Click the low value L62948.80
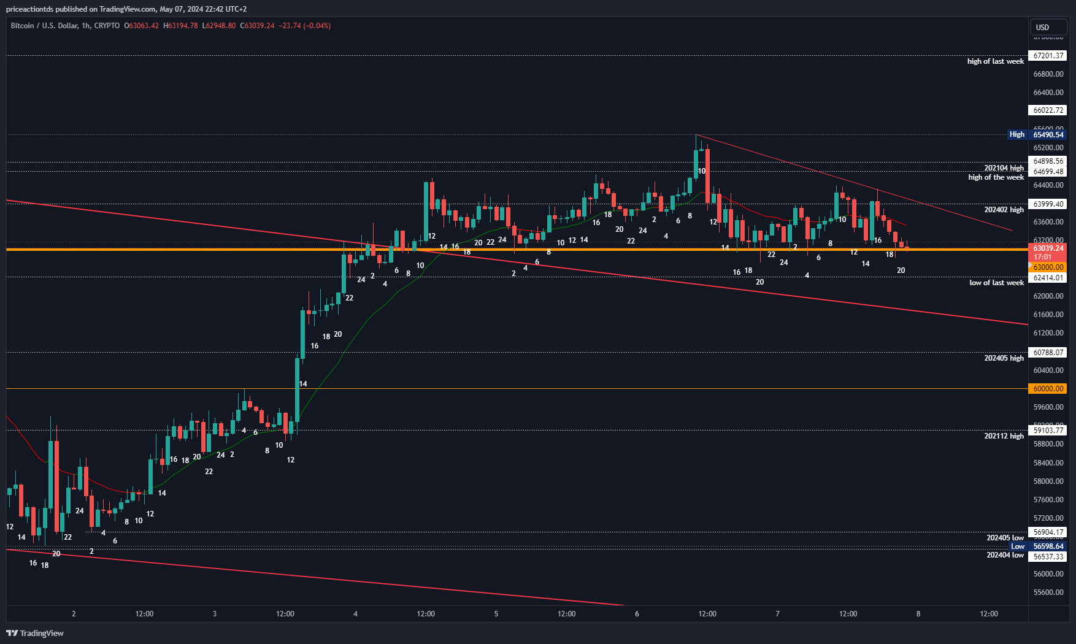 (x=219, y=26)
